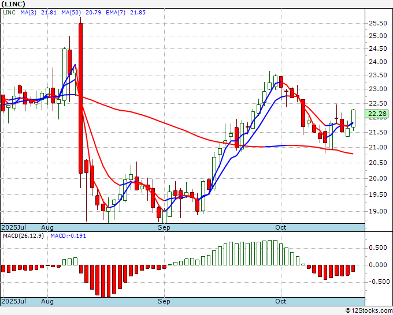This screenshot has width=393, height=315.
Task: Click the 0.000 MACD axis label
Action: pyautogui.click(x=378, y=265)
